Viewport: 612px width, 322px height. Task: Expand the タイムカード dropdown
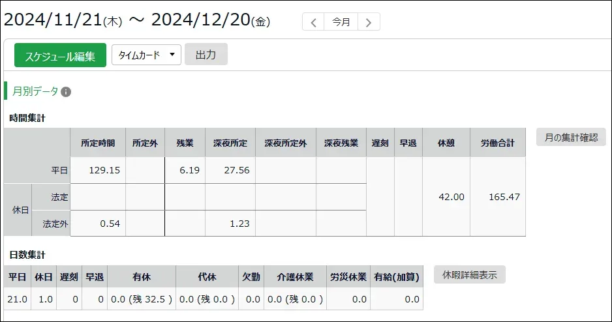coord(146,55)
